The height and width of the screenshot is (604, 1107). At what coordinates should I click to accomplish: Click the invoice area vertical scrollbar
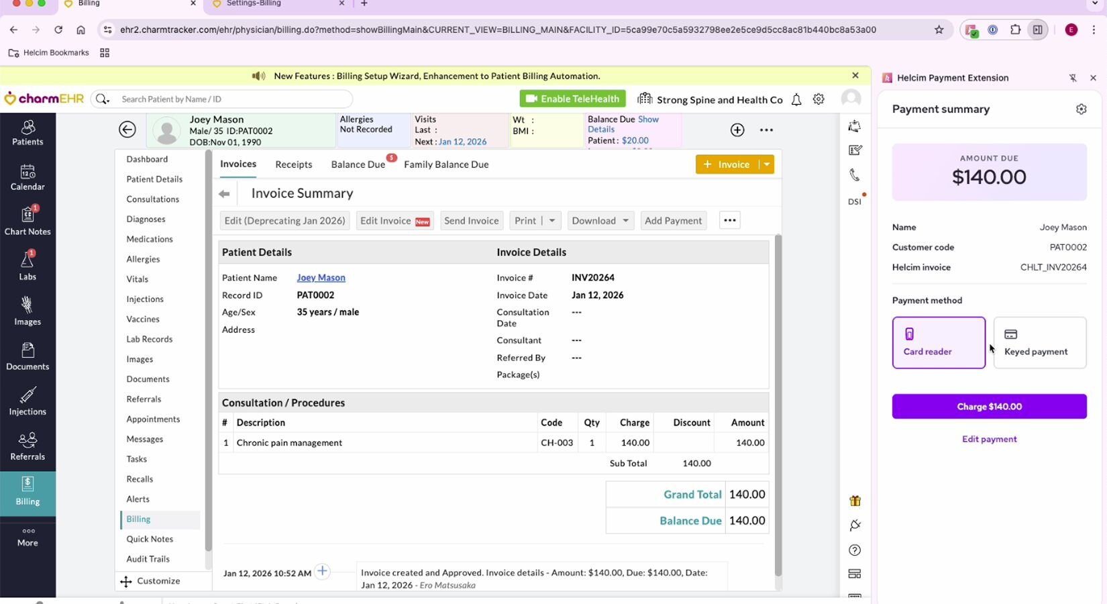tap(778, 403)
